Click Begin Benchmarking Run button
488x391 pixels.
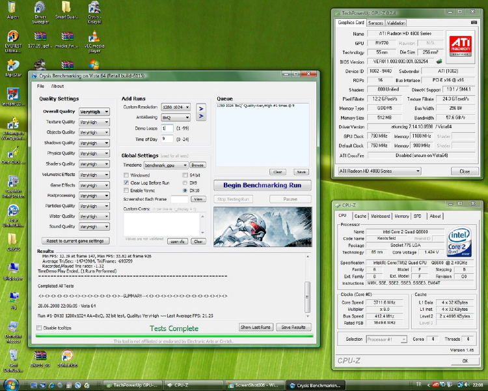(262, 185)
